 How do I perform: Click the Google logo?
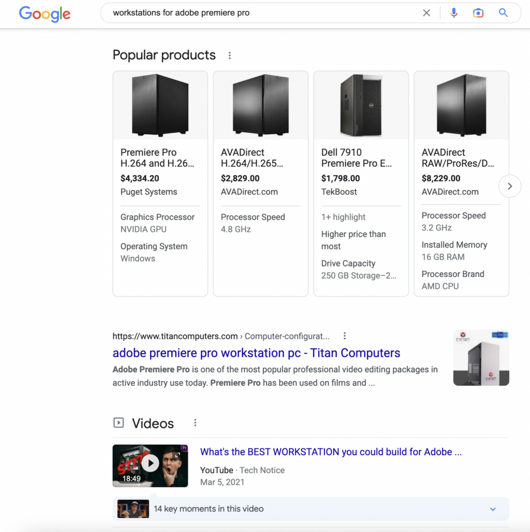click(x=45, y=14)
